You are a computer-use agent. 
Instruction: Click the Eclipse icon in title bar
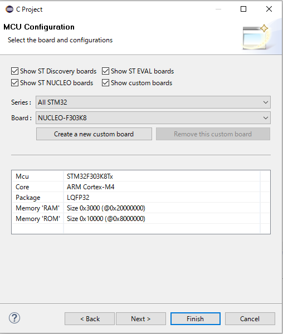tap(9, 9)
